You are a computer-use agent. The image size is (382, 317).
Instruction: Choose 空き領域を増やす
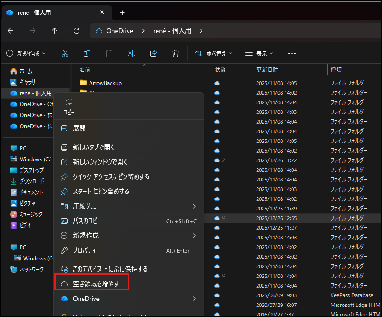pos(129,283)
